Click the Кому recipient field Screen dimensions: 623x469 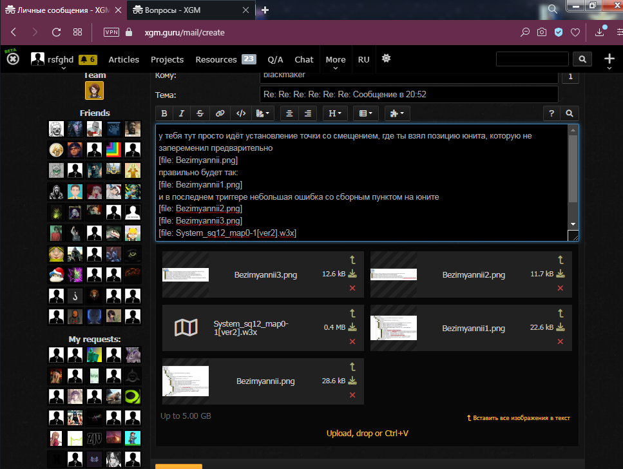tap(409, 77)
